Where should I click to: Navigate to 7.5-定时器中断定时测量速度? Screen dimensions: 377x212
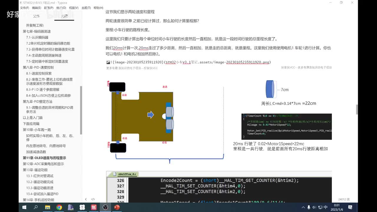tap(47, 61)
